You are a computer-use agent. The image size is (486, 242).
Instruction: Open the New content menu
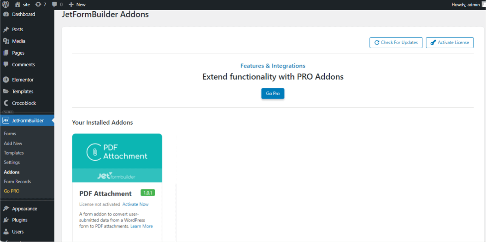77,4
